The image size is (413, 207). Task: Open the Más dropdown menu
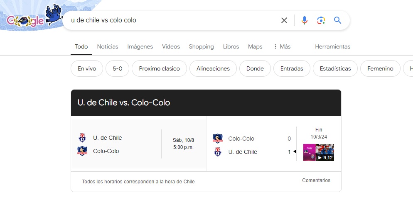[282, 46]
